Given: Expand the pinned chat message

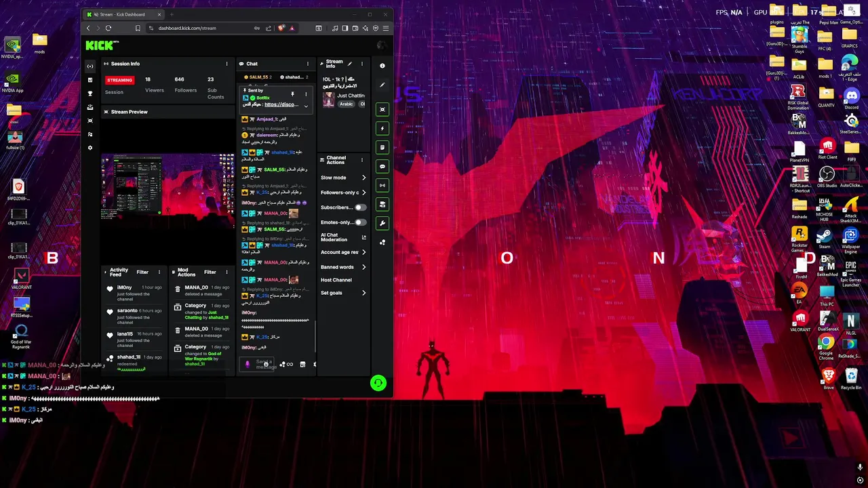Looking at the screenshot, I should pos(306,106).
